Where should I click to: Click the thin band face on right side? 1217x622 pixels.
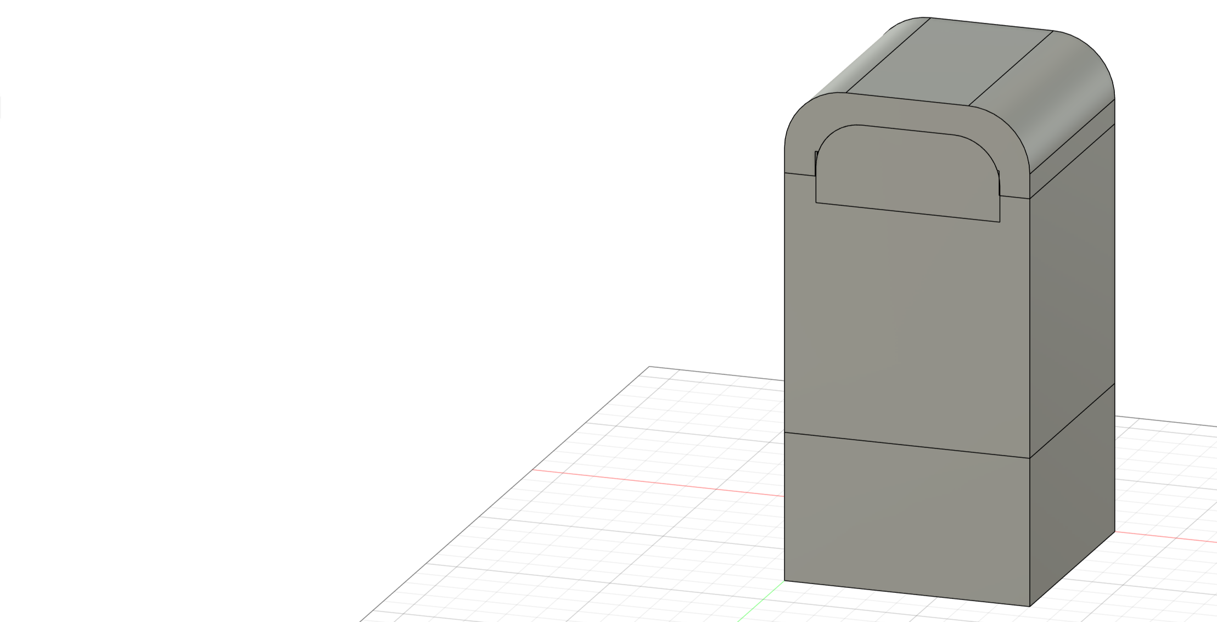click(1073, 148)
